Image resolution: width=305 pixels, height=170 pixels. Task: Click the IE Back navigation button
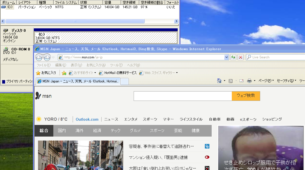click(39, 58)
